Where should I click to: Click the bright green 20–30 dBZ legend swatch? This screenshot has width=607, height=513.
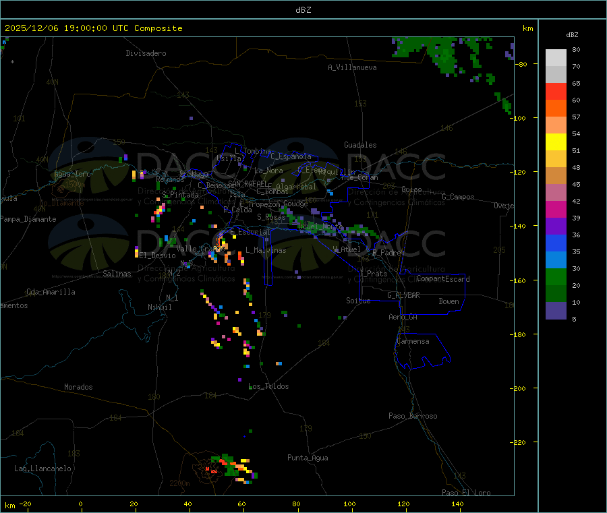tap(556, 276)
